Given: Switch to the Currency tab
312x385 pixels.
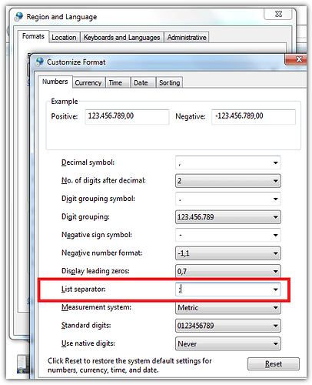Looking at the screenshot, I should tap(88, 82).
